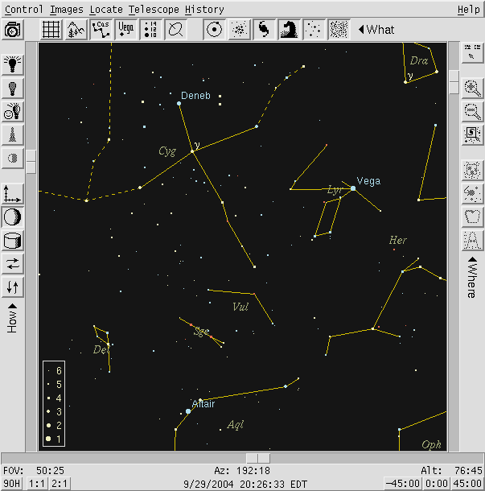Click top-right small pointer icon
485x491 pixels.
pos(472,52)
